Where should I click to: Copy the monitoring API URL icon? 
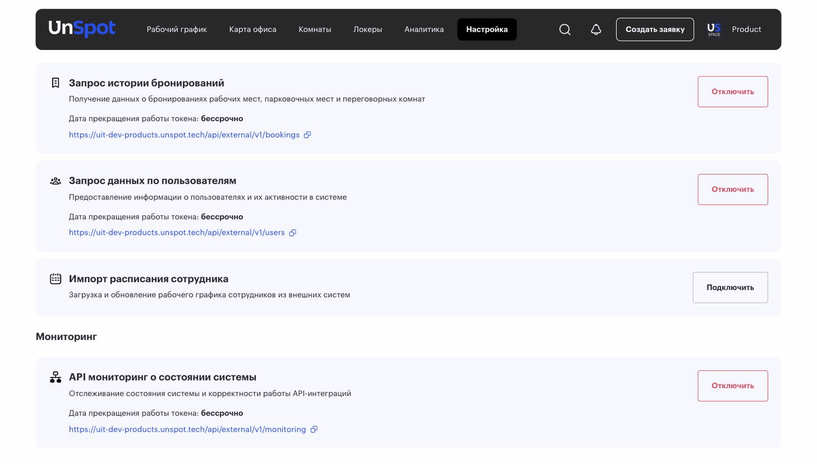(x=314, y=429)
